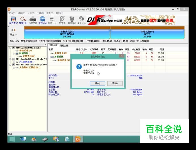Open the 查看(V) menu

pyautogui.click(x=50, y=13)
